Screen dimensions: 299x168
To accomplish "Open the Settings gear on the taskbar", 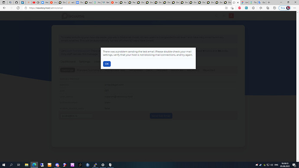I will click(x=103, y=165).
